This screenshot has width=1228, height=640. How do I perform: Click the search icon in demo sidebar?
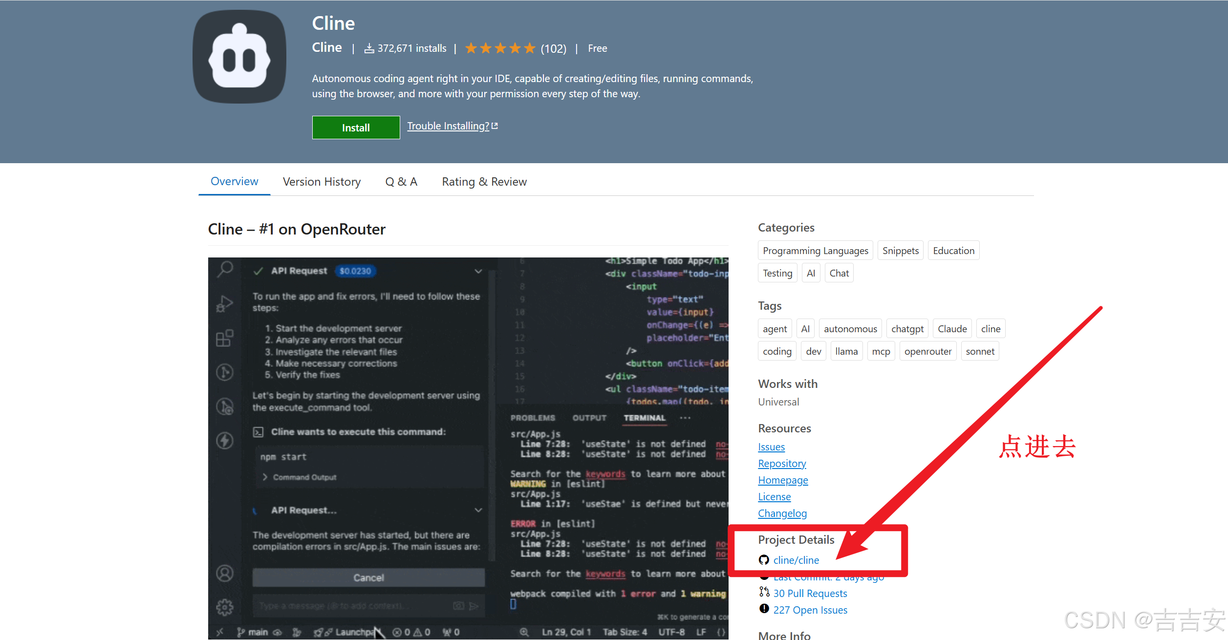(225, 269)
